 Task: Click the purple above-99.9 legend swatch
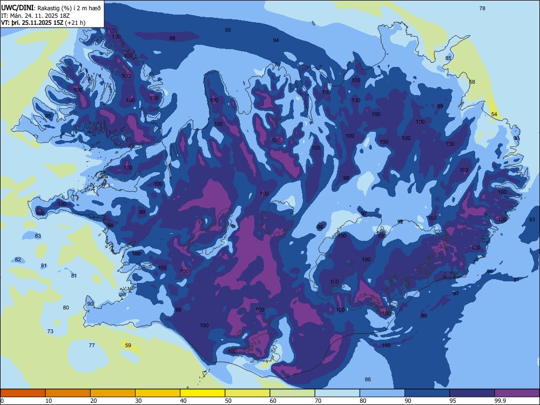tap(517, 393)
